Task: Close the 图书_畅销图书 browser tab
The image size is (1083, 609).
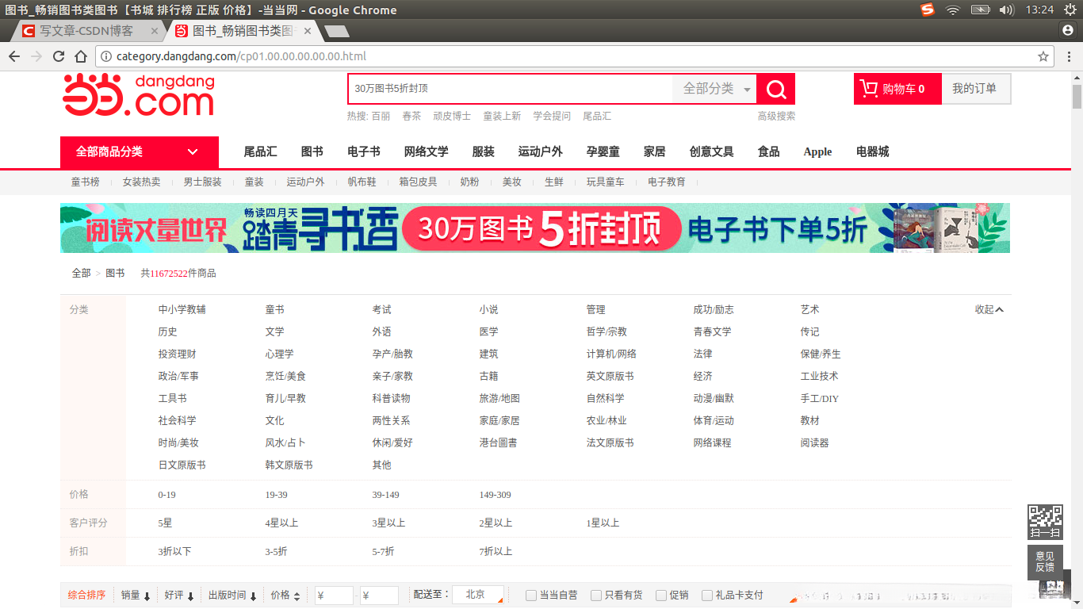Action: (308, 31)
